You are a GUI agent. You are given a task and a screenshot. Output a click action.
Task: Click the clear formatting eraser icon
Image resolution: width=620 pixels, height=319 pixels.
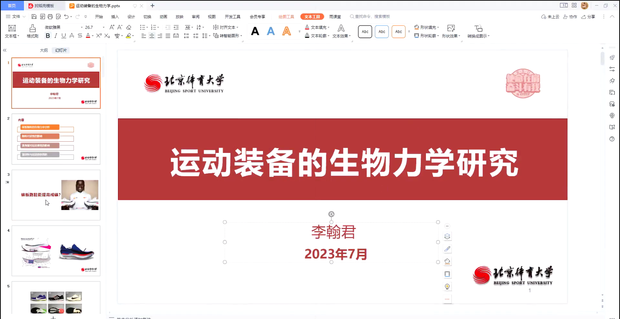pyautogui.click(x=129, y=27)
